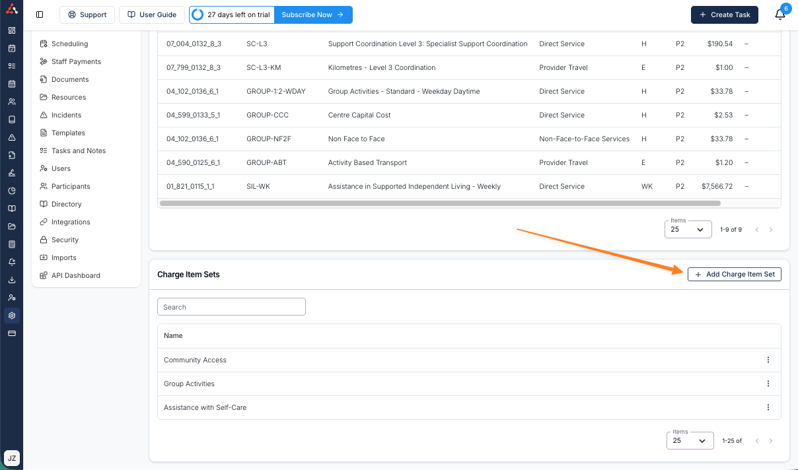798x470 pixels.
Task: Expand the Charge Item Sets items dropdown
Action: 690,440
